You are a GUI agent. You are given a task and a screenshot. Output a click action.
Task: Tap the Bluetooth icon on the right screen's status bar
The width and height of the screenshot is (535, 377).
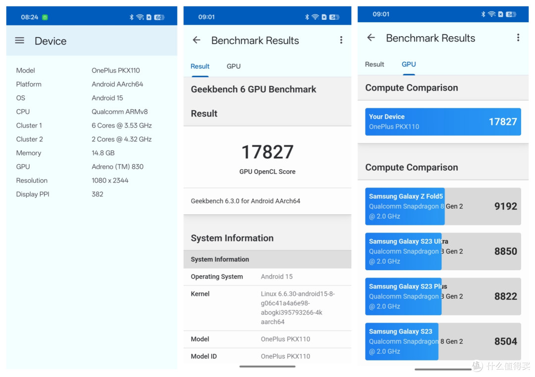pyautogui.click(x=483, y=14)
